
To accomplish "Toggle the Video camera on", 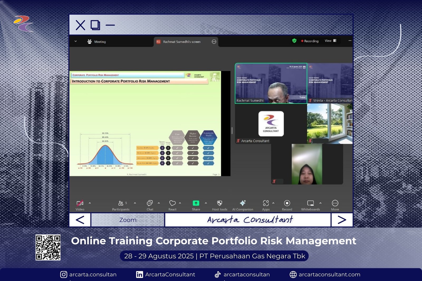I will pyautogui.click(x=80, y=203).
